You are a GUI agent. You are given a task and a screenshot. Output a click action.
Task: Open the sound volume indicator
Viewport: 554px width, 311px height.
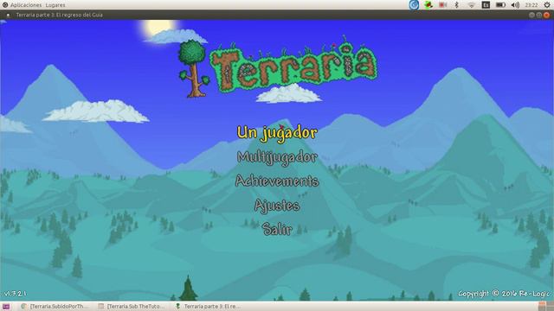[515, 5]
